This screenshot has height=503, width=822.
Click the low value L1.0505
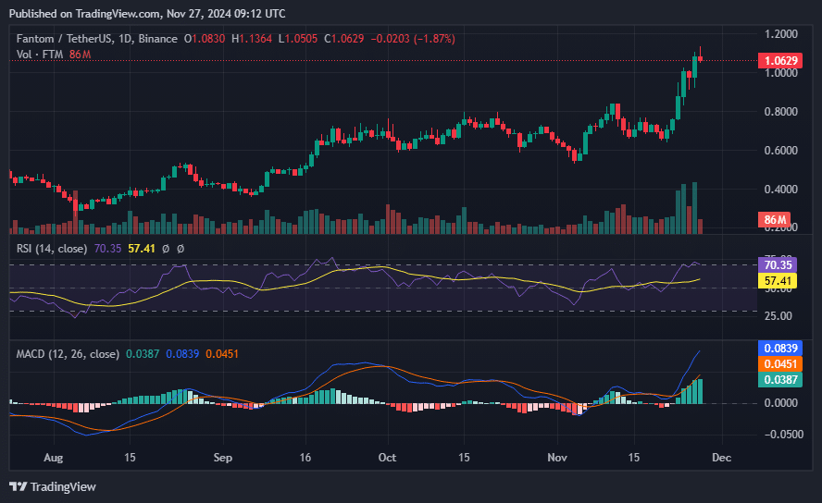(x=298, y=39)
